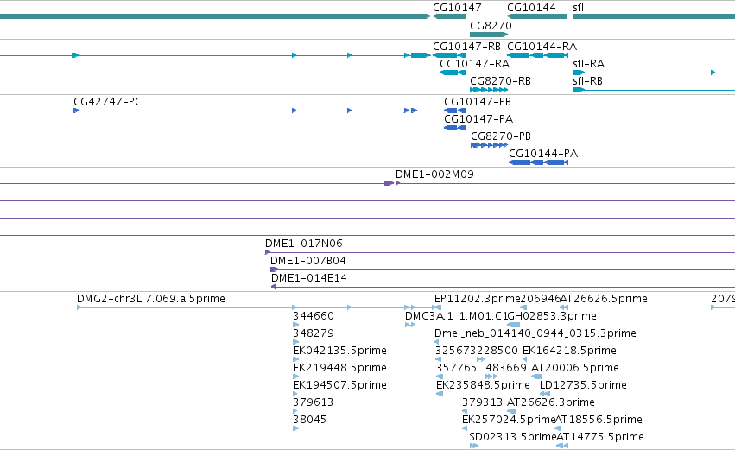This screenshot has height=450, width=735.
Task: Select the 38045 EST label
Action: point(309,420)
